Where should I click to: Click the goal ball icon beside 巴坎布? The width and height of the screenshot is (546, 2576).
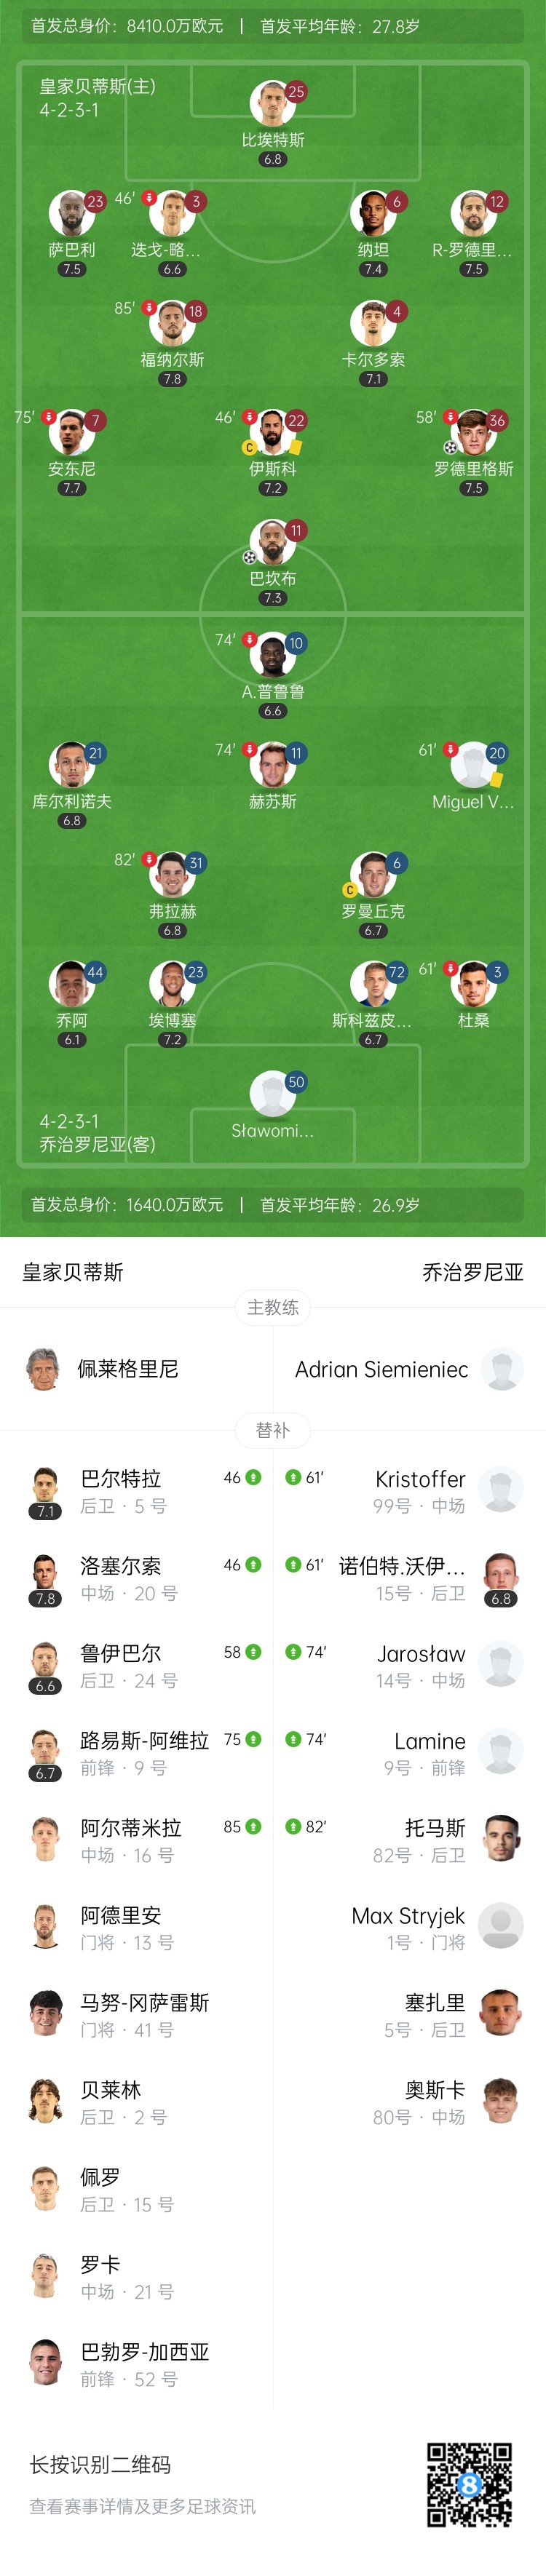tap(249, 557)
